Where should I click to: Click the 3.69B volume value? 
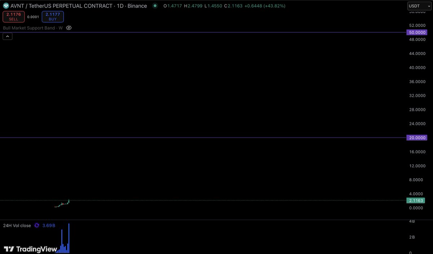49,226
